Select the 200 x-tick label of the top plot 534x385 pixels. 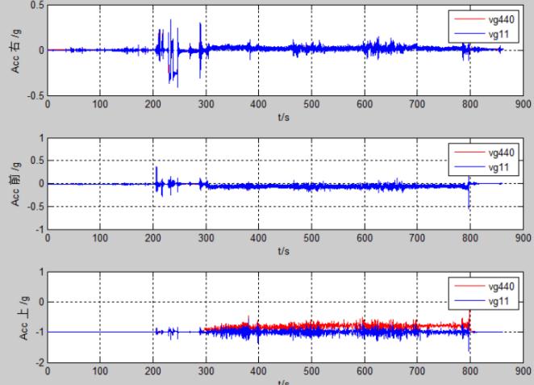click(x=153, y=104)
